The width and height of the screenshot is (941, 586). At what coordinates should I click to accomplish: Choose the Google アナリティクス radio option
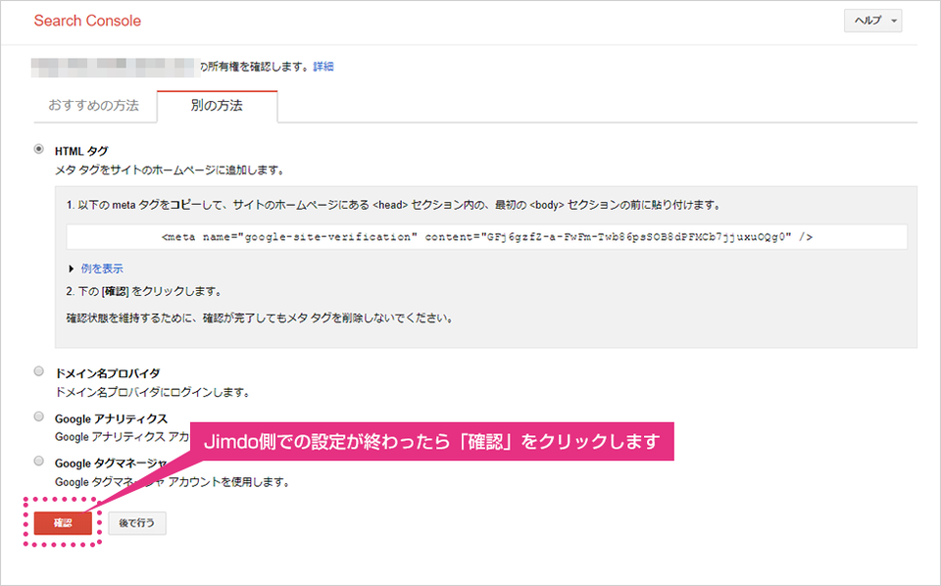(x=39, y=416)
